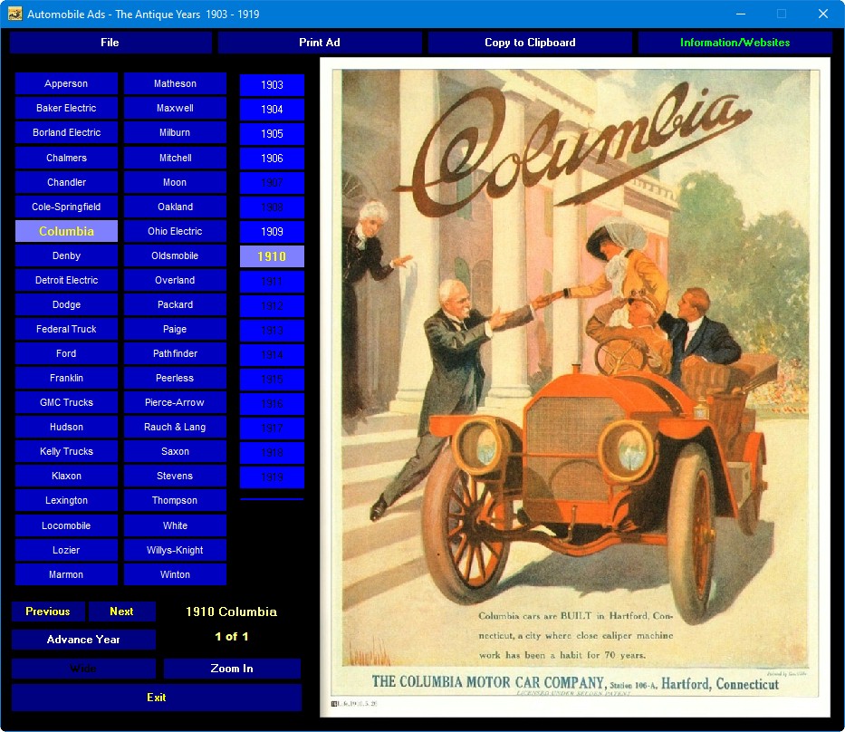Go to the Previous ad

coord(48,612)
